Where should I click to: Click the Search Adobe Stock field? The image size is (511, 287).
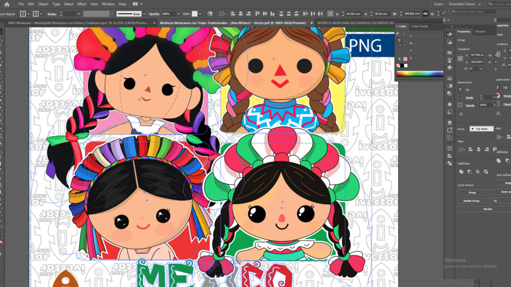pos(473,12)
